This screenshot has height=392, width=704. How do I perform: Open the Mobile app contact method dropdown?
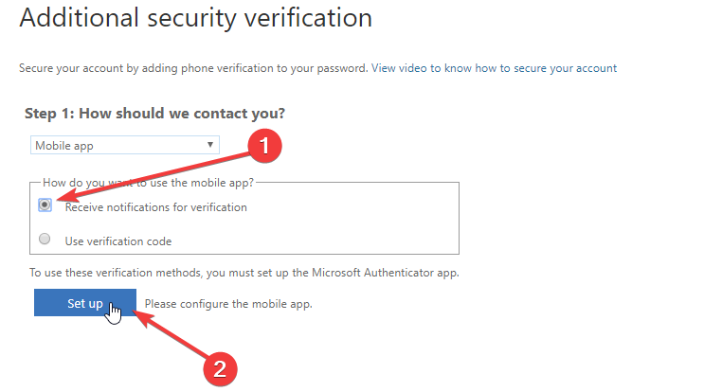point(125,145)
